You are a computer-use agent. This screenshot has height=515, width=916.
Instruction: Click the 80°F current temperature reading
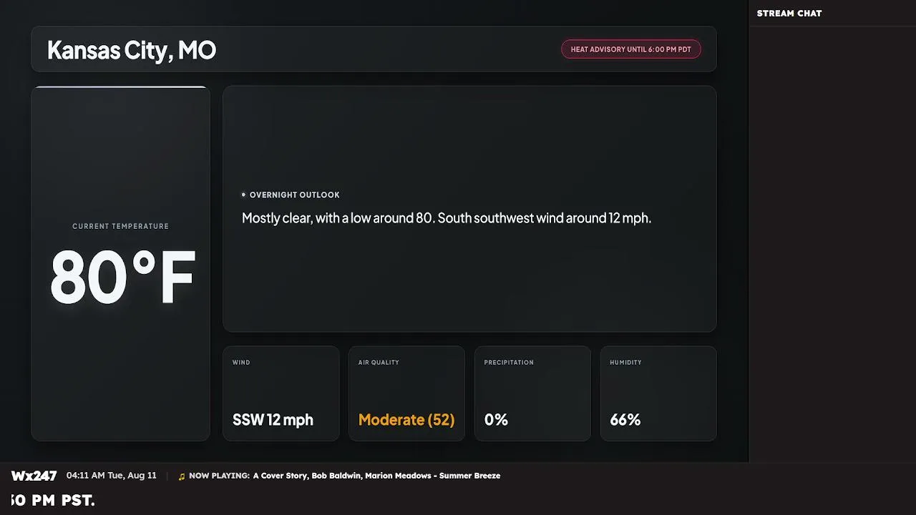[122, 278]
